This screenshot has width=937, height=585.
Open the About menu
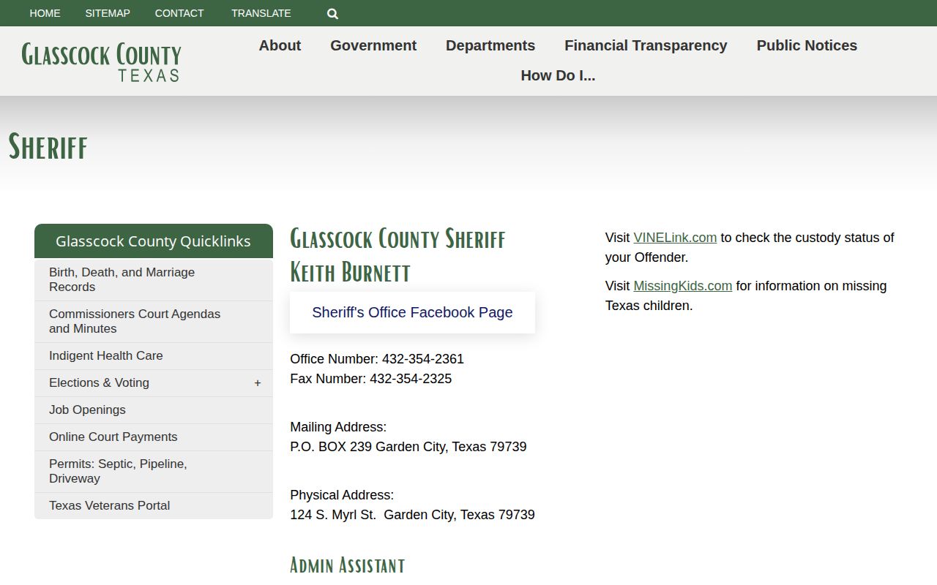(x=280, y=45)
